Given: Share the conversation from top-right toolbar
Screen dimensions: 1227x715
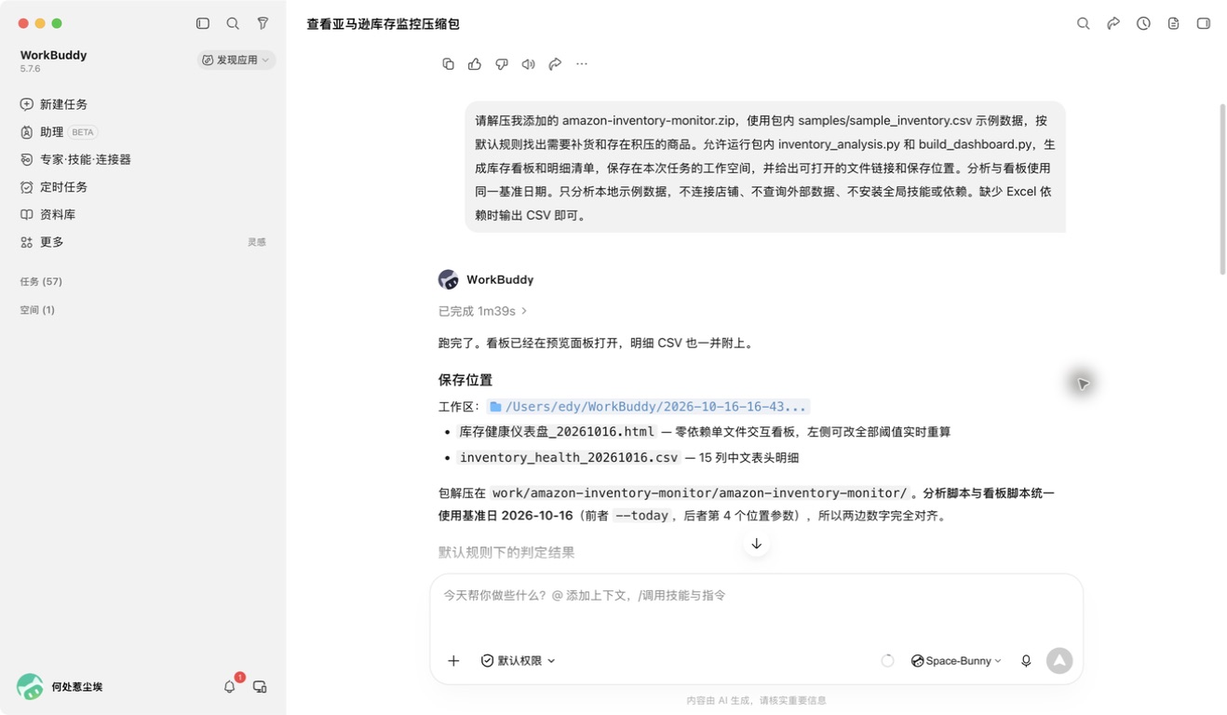Looking at the screenshot, I should coord(1113,23).
